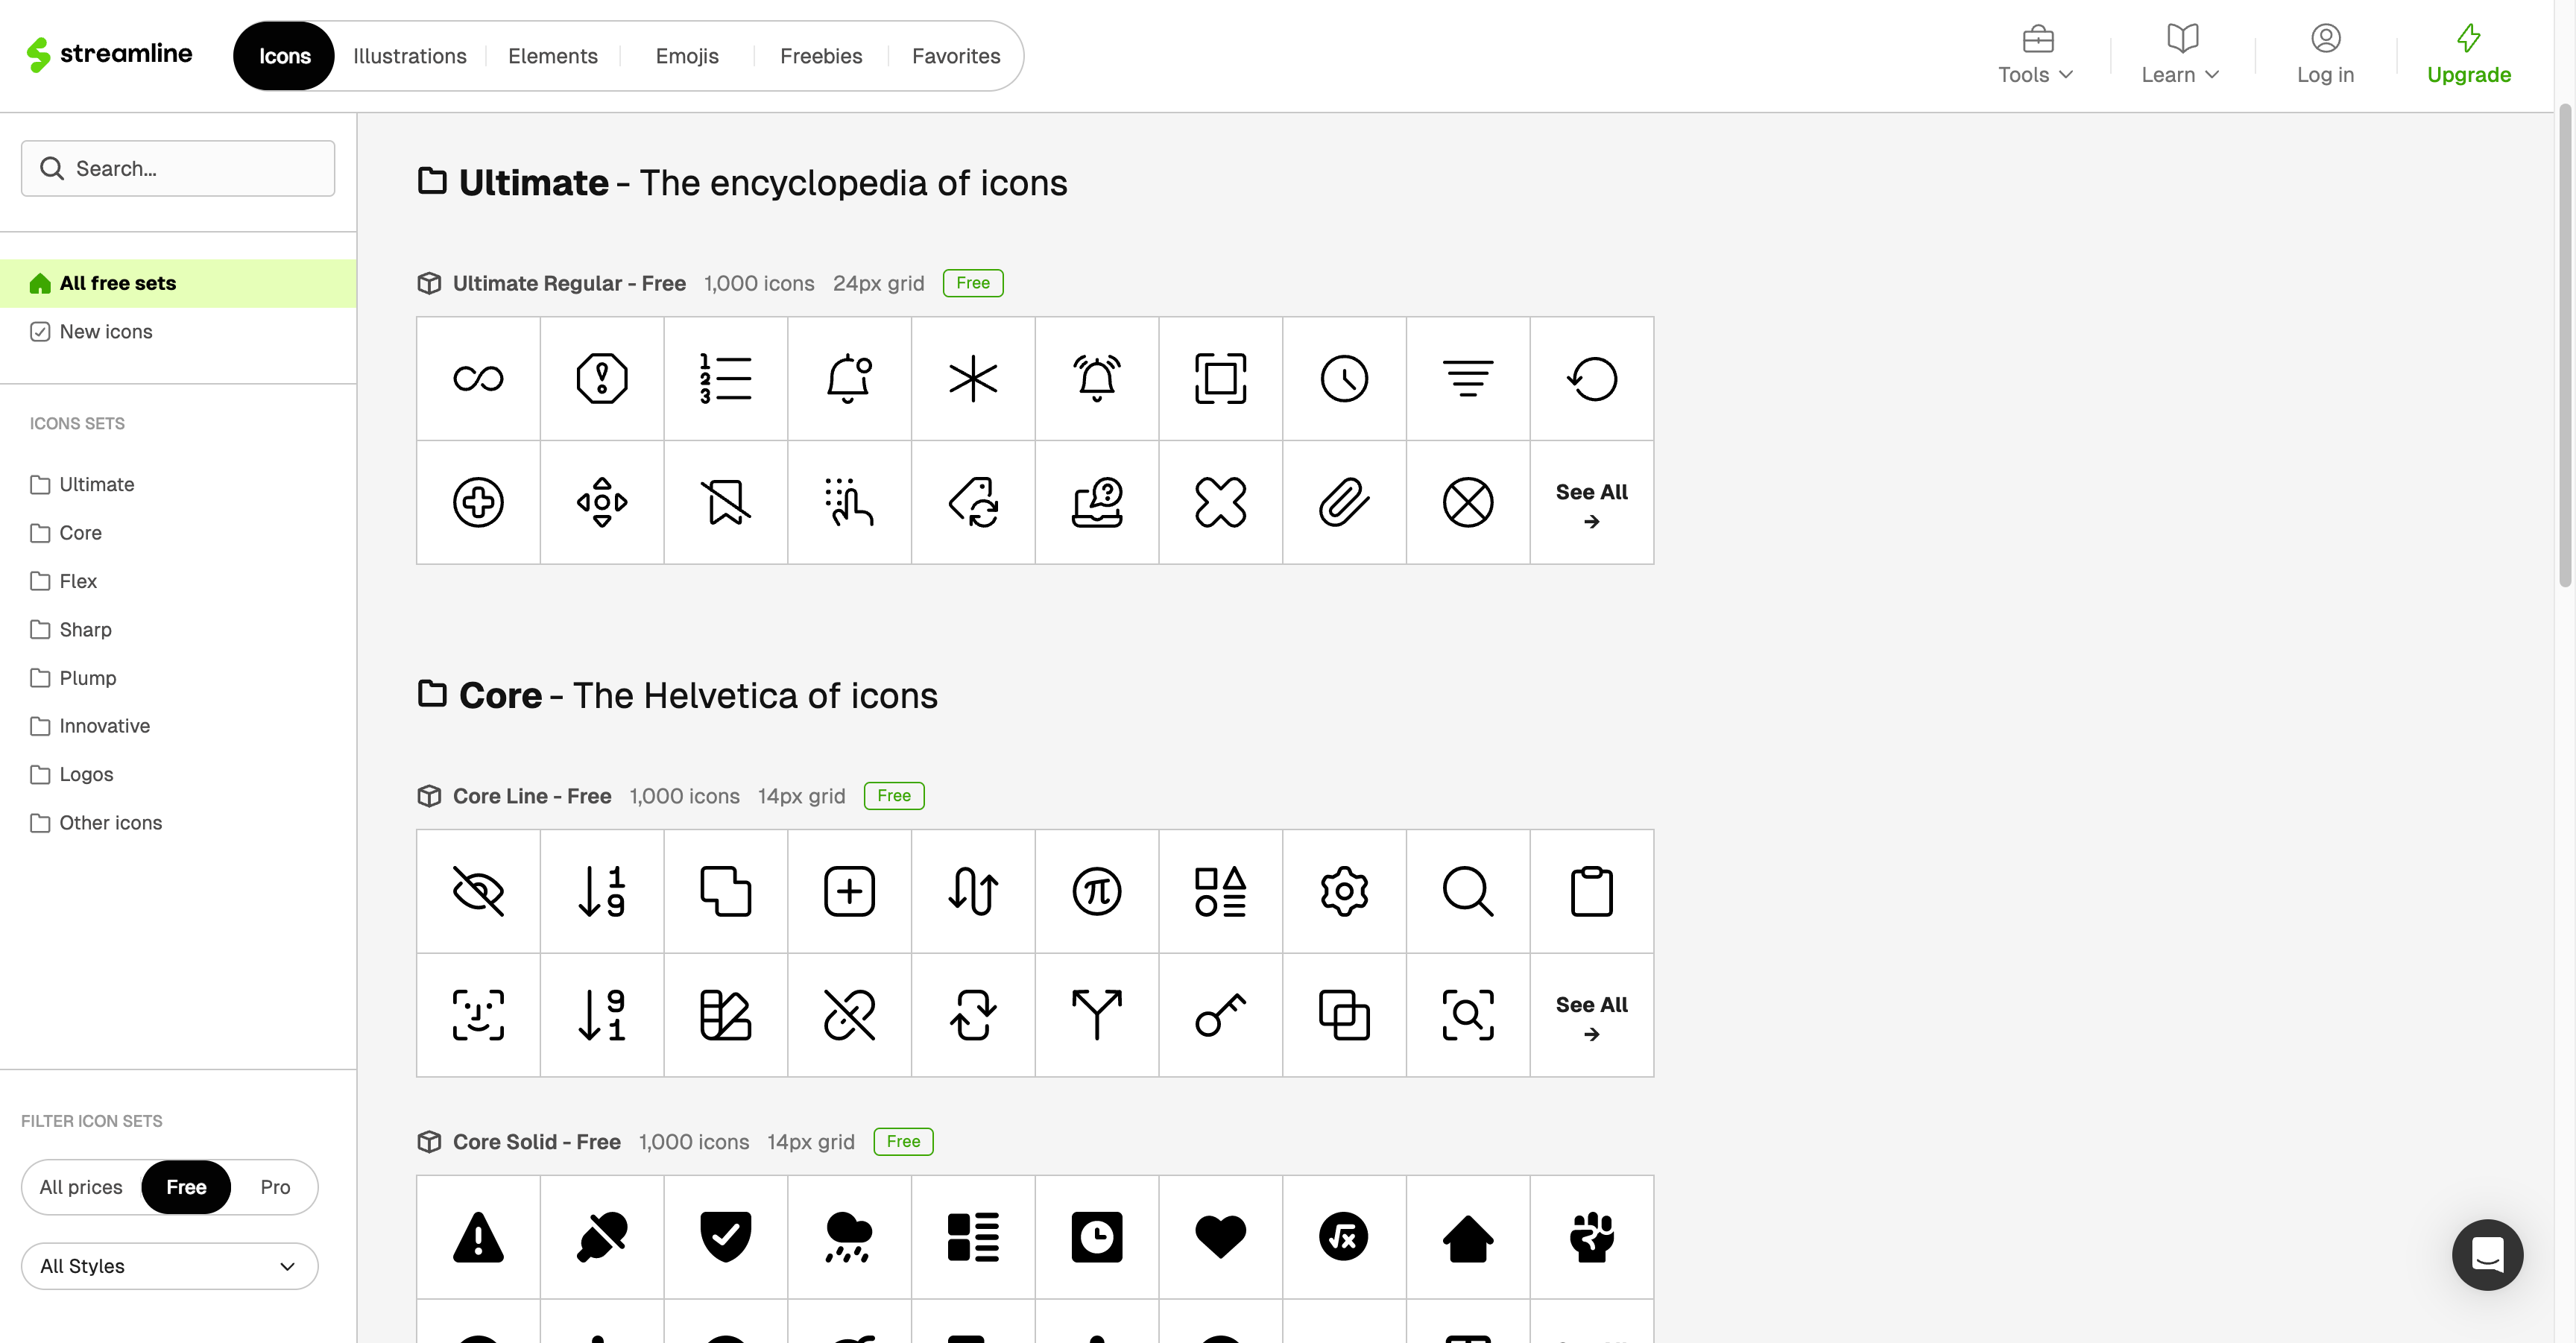Click the numbered list icon in Ultimate Regular

tap(725, 379)
